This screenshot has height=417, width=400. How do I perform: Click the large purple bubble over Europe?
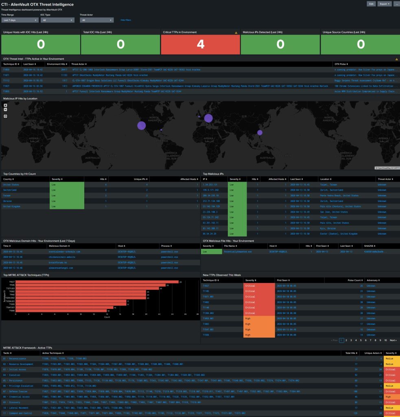tap(208, 118)
